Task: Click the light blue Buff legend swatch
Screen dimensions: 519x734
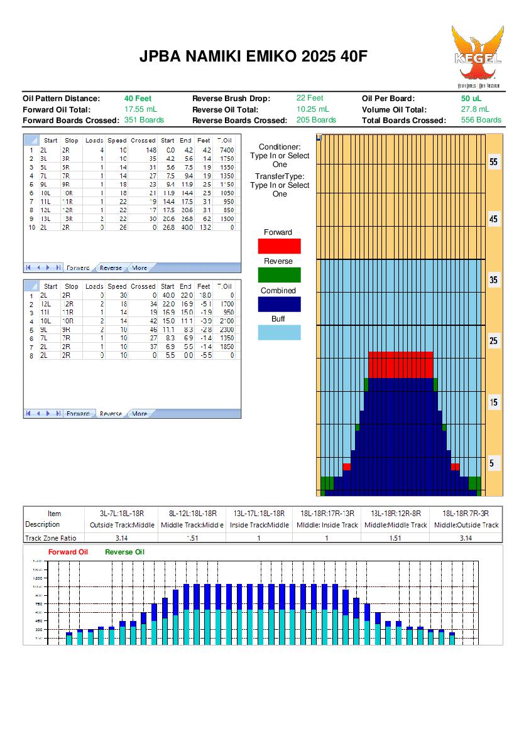Action: 279,333
